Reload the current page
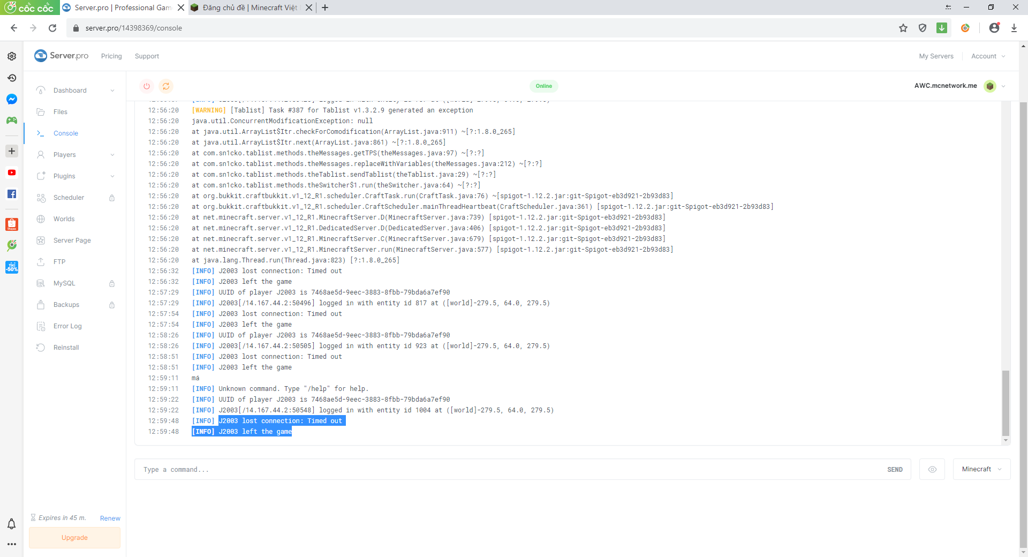Viewport: 1028px width, 557px height. 52,28
